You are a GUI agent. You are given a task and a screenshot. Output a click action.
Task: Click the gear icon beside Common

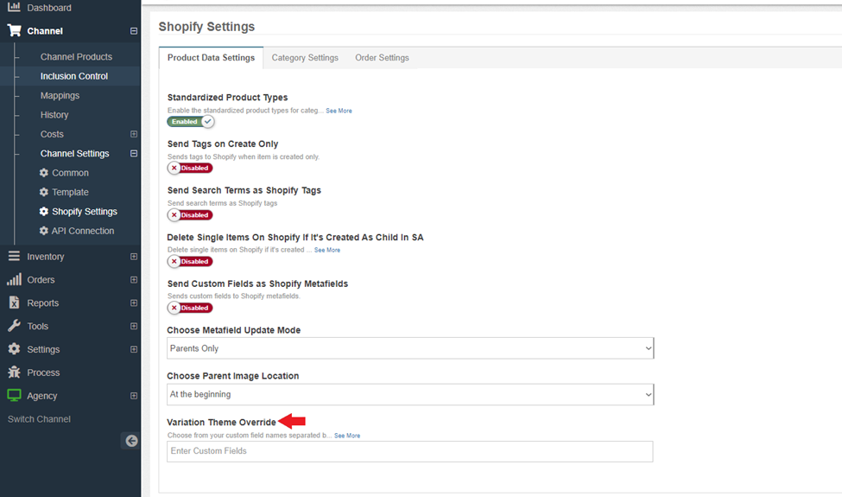(44, 173)
